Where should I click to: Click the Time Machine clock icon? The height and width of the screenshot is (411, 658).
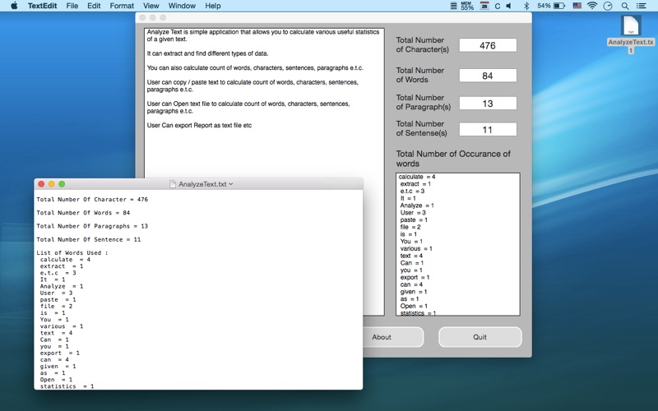pyautogui.click(x=608, y=6)
